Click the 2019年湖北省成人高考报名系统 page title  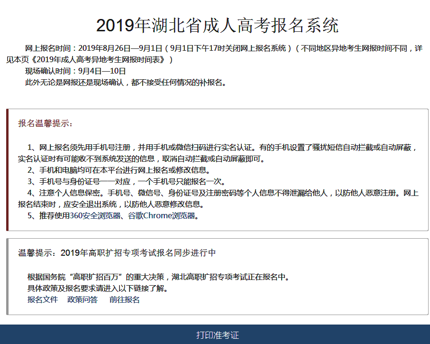click(217, 26)
